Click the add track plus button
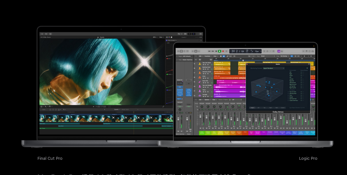Screen dimensions: 347x175 point(196,59)
